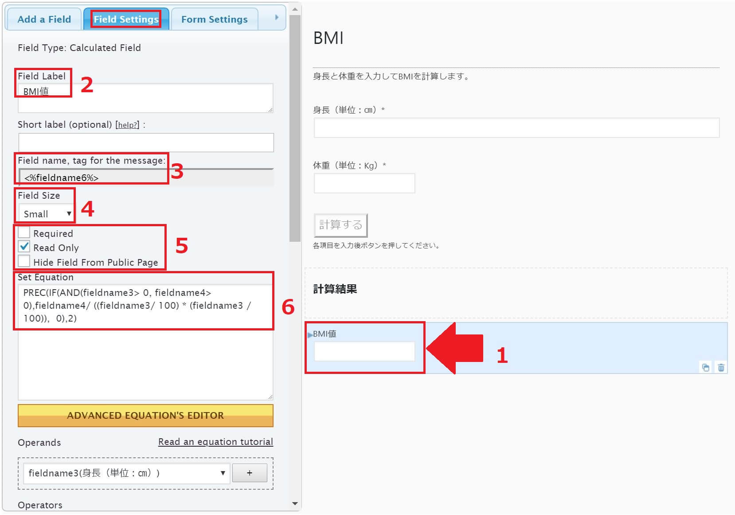Check Hide Field From Public Page
Screen dimensions: 735x515
click(x=23, y=261)
